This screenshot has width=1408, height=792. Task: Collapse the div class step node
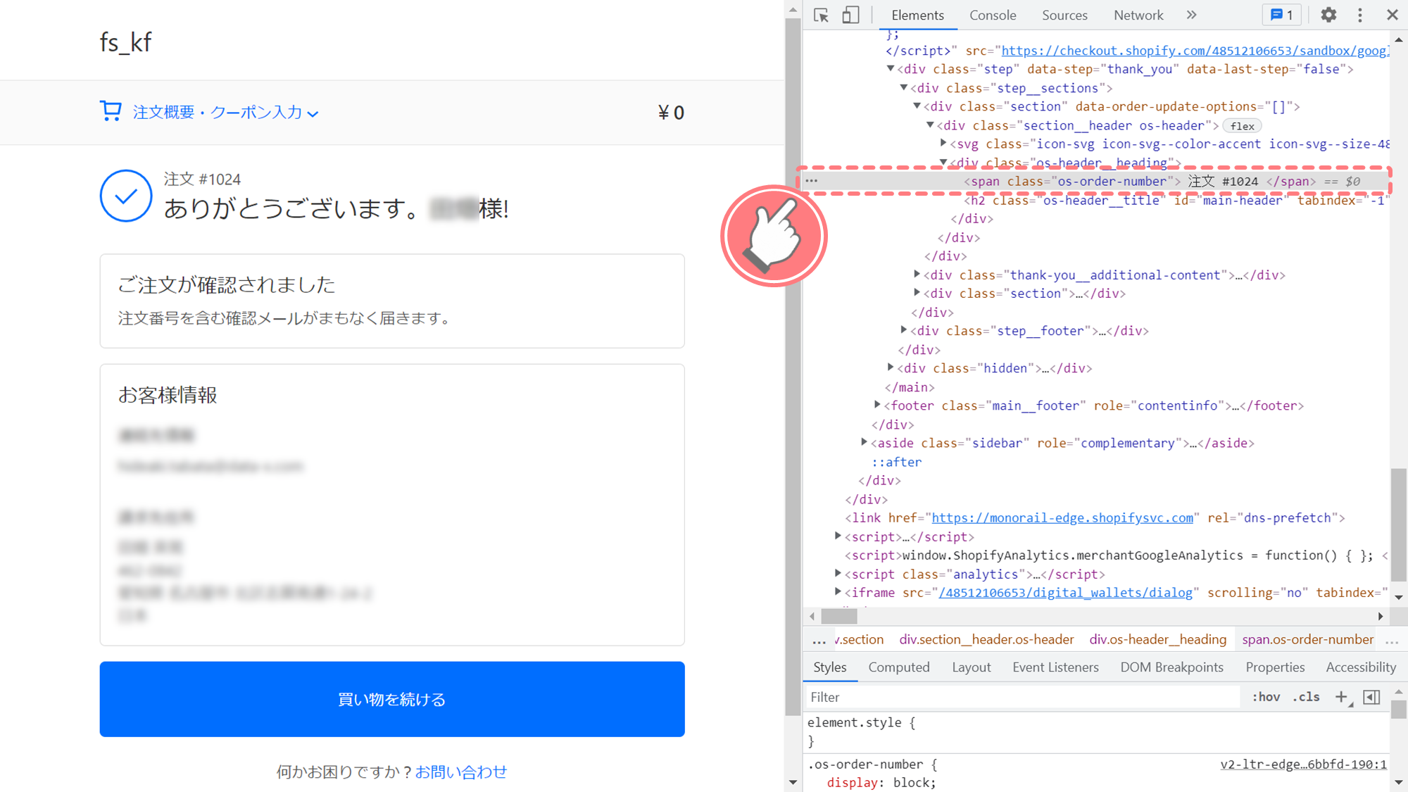click(891, 69)
